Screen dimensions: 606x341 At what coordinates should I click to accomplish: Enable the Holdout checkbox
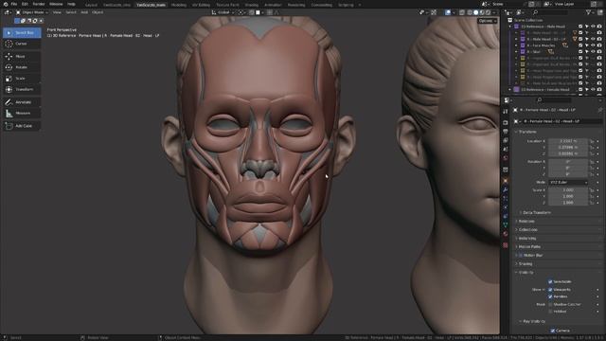(550, 312)
